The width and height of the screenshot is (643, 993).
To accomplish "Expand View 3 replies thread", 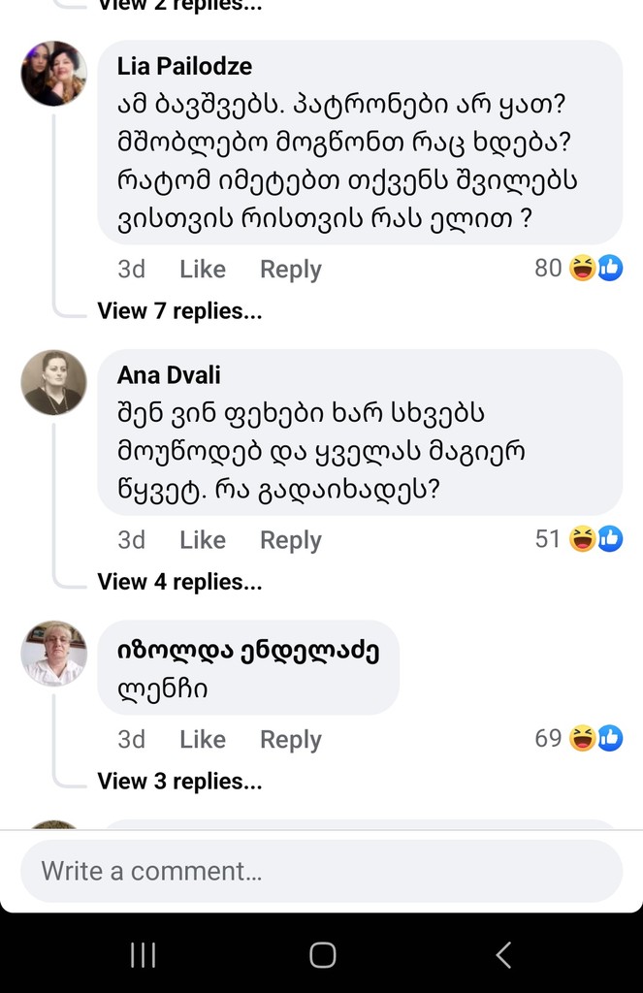I will 179,781.
